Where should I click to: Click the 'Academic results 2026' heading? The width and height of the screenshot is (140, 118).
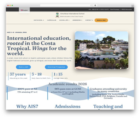coord(67,84)
